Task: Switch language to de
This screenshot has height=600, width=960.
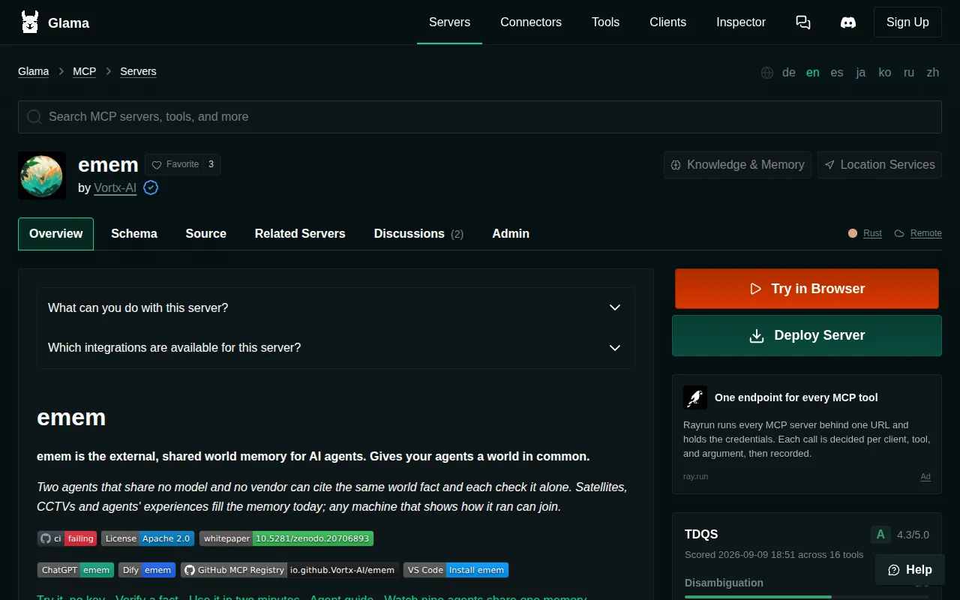Action: (x=788, y=73)
